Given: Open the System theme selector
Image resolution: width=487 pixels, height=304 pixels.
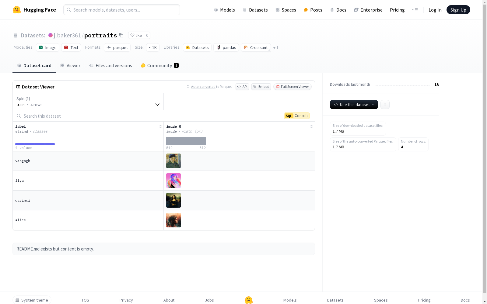Looking at the screenshot, I should [32, 300].
